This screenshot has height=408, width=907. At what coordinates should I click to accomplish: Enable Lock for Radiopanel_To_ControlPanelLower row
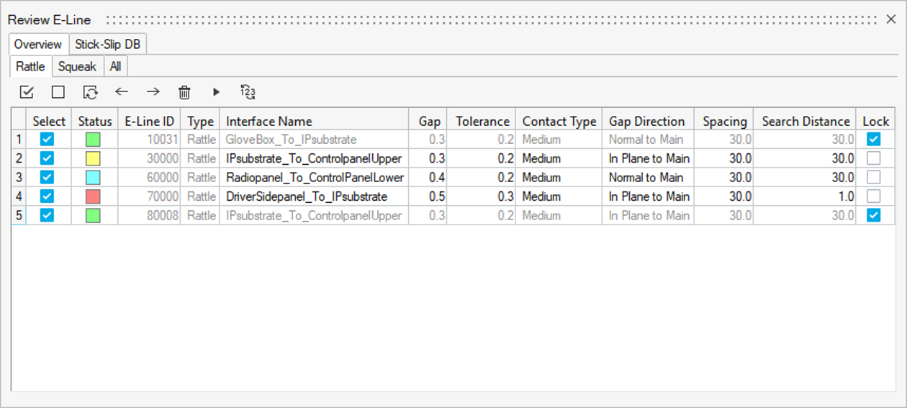pyautogui.click(x=873, y=177)
